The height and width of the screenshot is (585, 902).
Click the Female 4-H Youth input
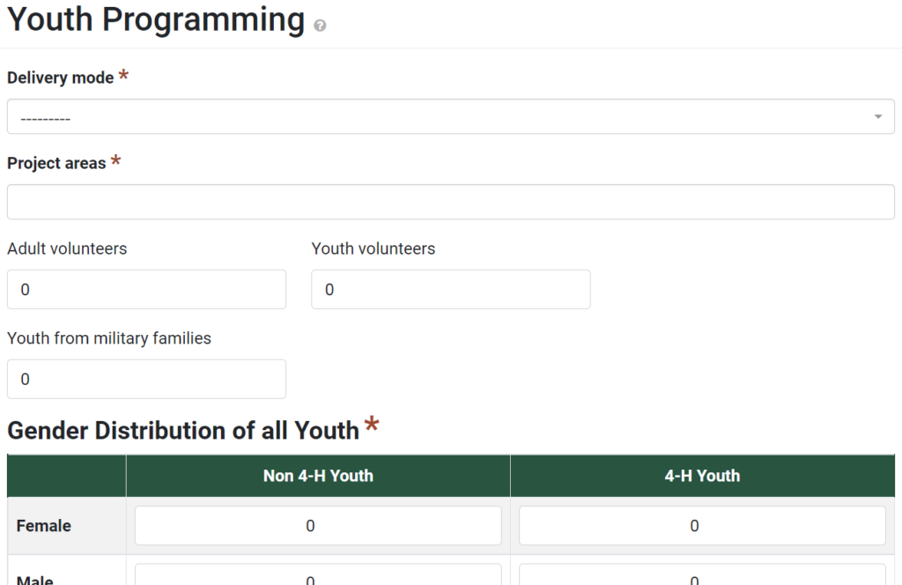tap(702, 525)
